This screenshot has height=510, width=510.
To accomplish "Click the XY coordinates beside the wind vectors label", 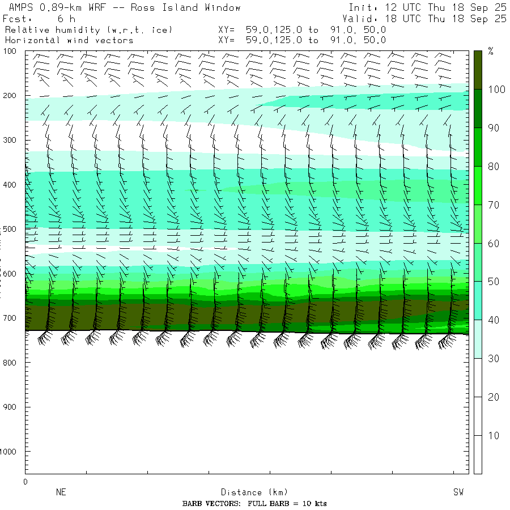I will coord(302,40).
